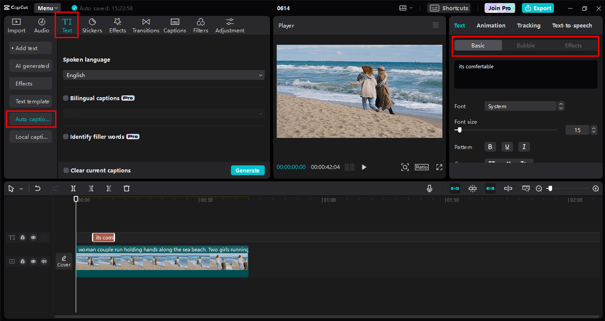This screenshot has width=605, height=321.
Task: Switch to the Animation tab
Action: tap(491, 25)
